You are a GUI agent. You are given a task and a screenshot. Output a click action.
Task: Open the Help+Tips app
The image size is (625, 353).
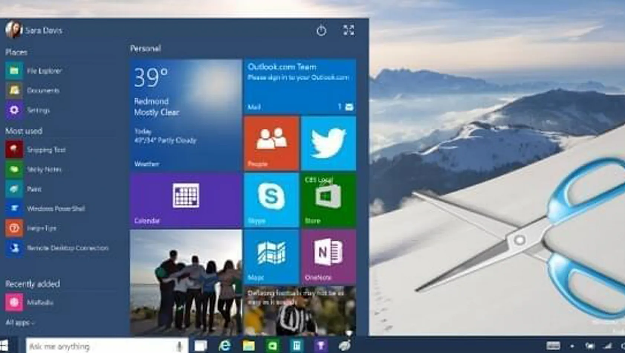coord(31,228)
